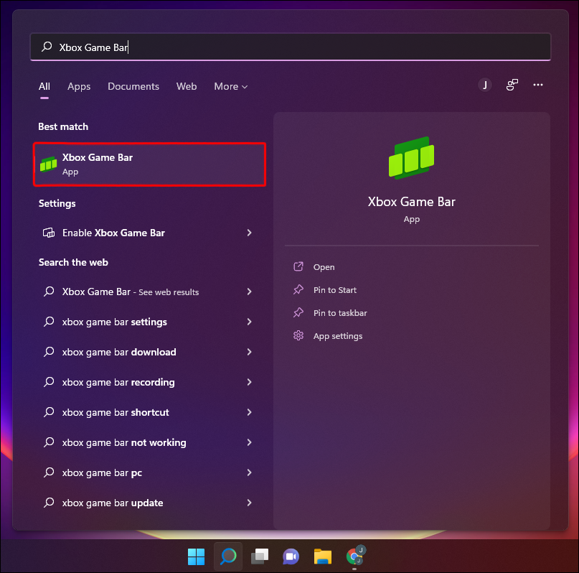Open Teams Chat from the taskbar
579x573 pixels.
pos(291,556)
